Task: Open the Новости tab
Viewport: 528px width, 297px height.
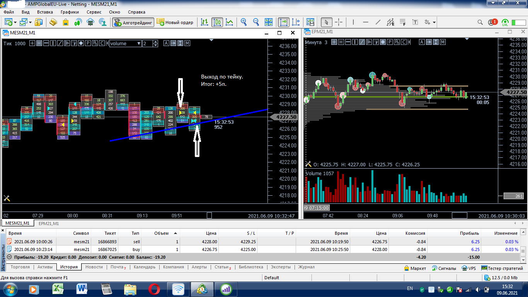Action: pyautogui.click(x=94, y=267)
